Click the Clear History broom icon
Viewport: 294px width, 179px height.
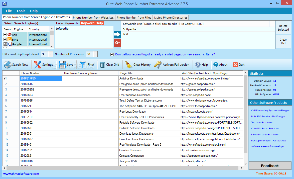[129, 64]
